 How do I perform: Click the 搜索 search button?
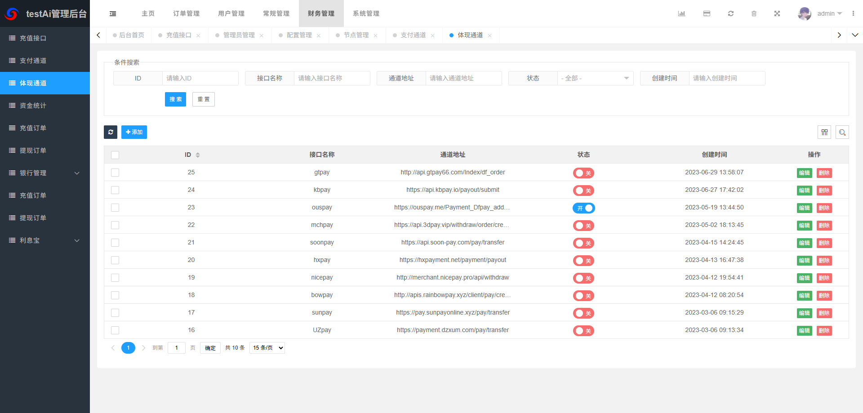(175, 99)
